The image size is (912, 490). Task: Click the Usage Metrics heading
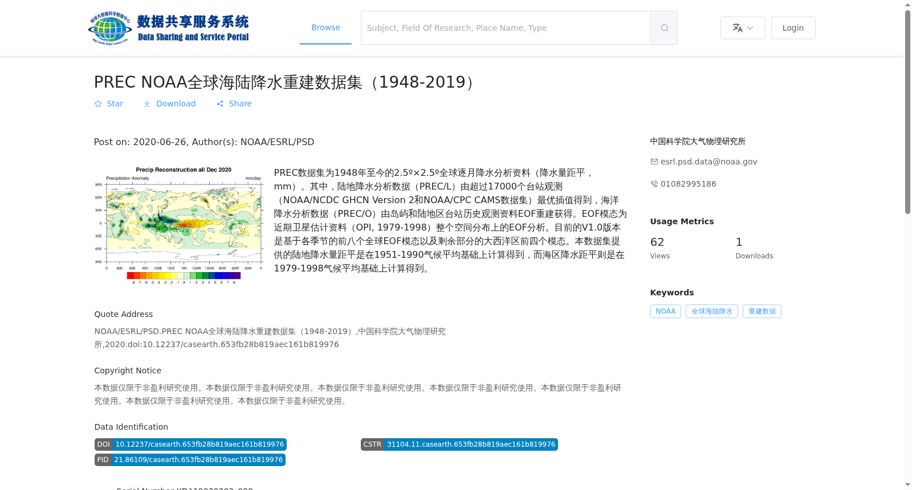tap(682, 221)
